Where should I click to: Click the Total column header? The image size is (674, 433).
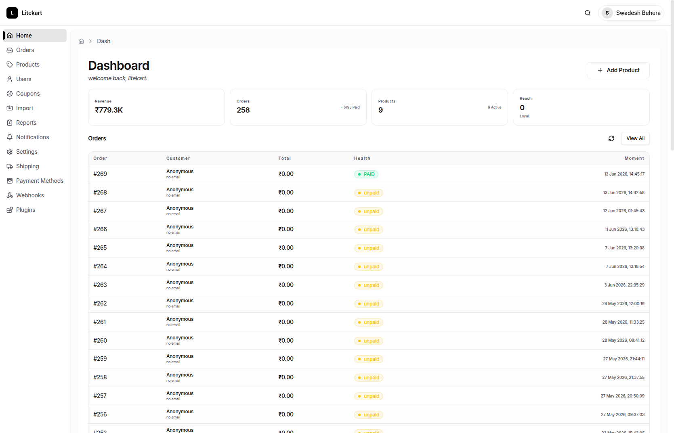pyautogui.click(x=285, y=158)
